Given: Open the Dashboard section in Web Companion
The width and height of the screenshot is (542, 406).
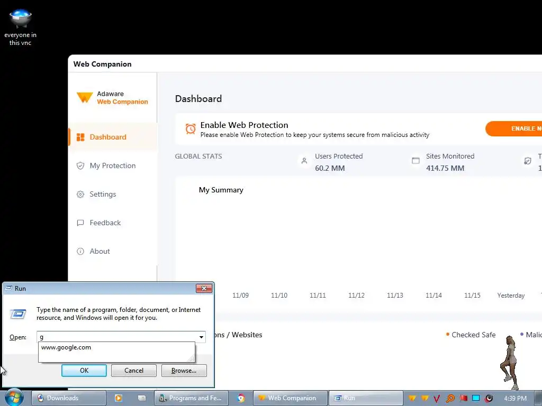Looking at the screenshot, I should (113, 137).
